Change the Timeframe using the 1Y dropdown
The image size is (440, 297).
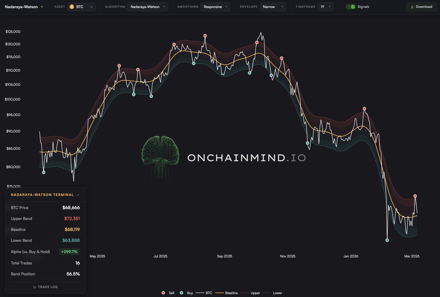326,6
